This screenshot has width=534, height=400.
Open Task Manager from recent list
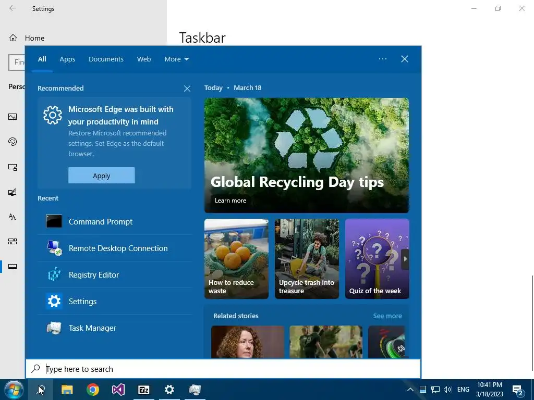pyautogui.click(x=115, y=328)
